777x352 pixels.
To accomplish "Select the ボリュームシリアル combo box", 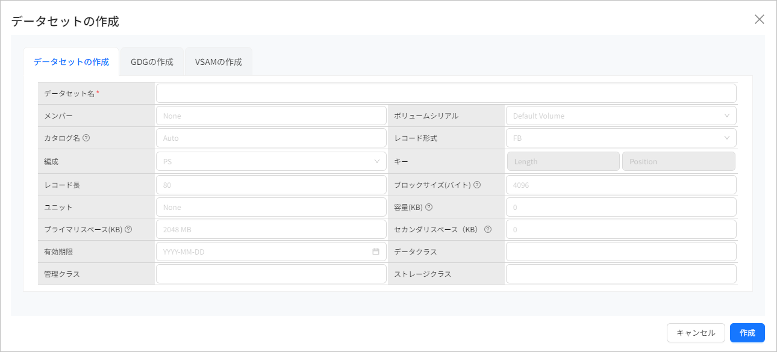I will click(x=620, y=115).
